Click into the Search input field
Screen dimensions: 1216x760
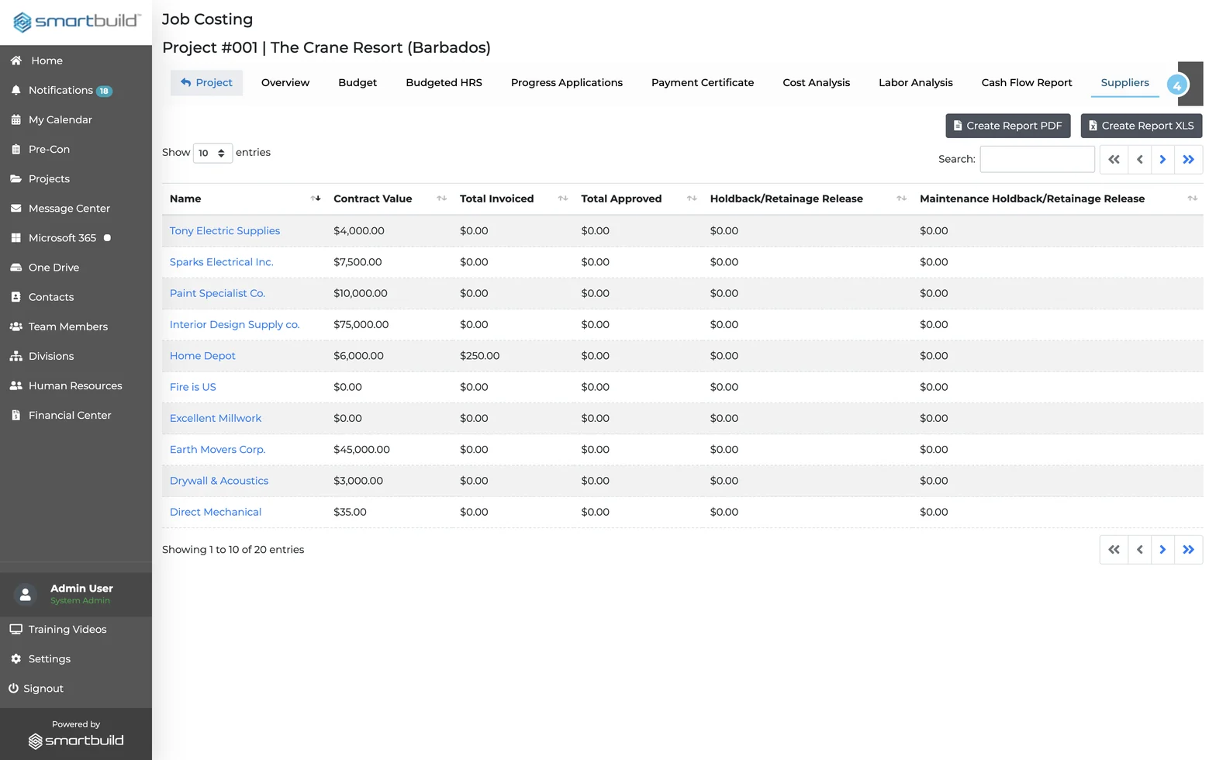tap(1038, 159)
